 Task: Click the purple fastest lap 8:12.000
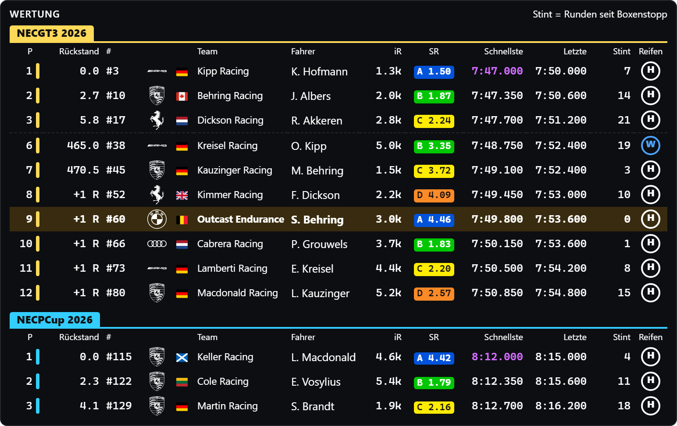(497, 357)
